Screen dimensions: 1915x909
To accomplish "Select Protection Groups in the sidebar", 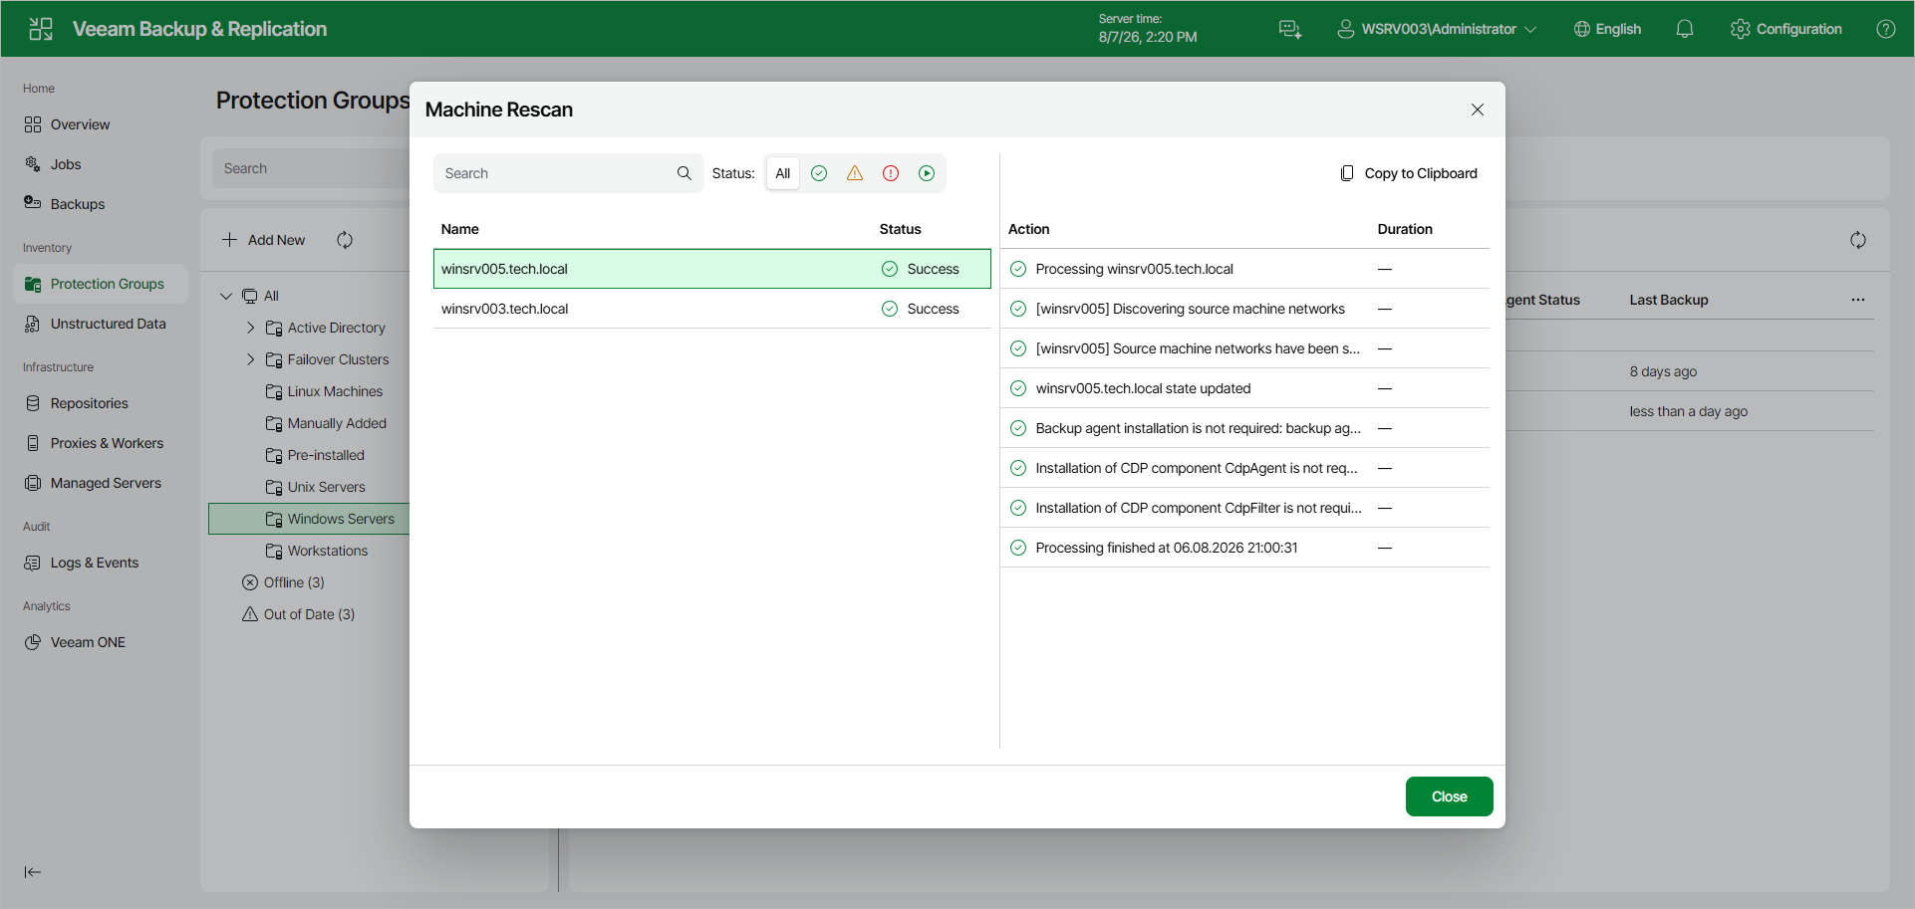I will 101,284.
